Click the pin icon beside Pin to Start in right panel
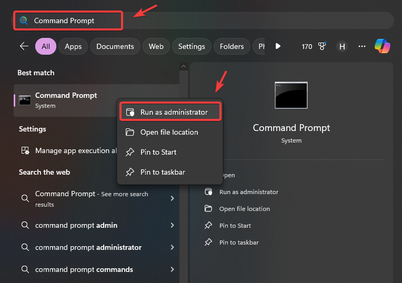 pyautogui.click(x=208, y=226)
